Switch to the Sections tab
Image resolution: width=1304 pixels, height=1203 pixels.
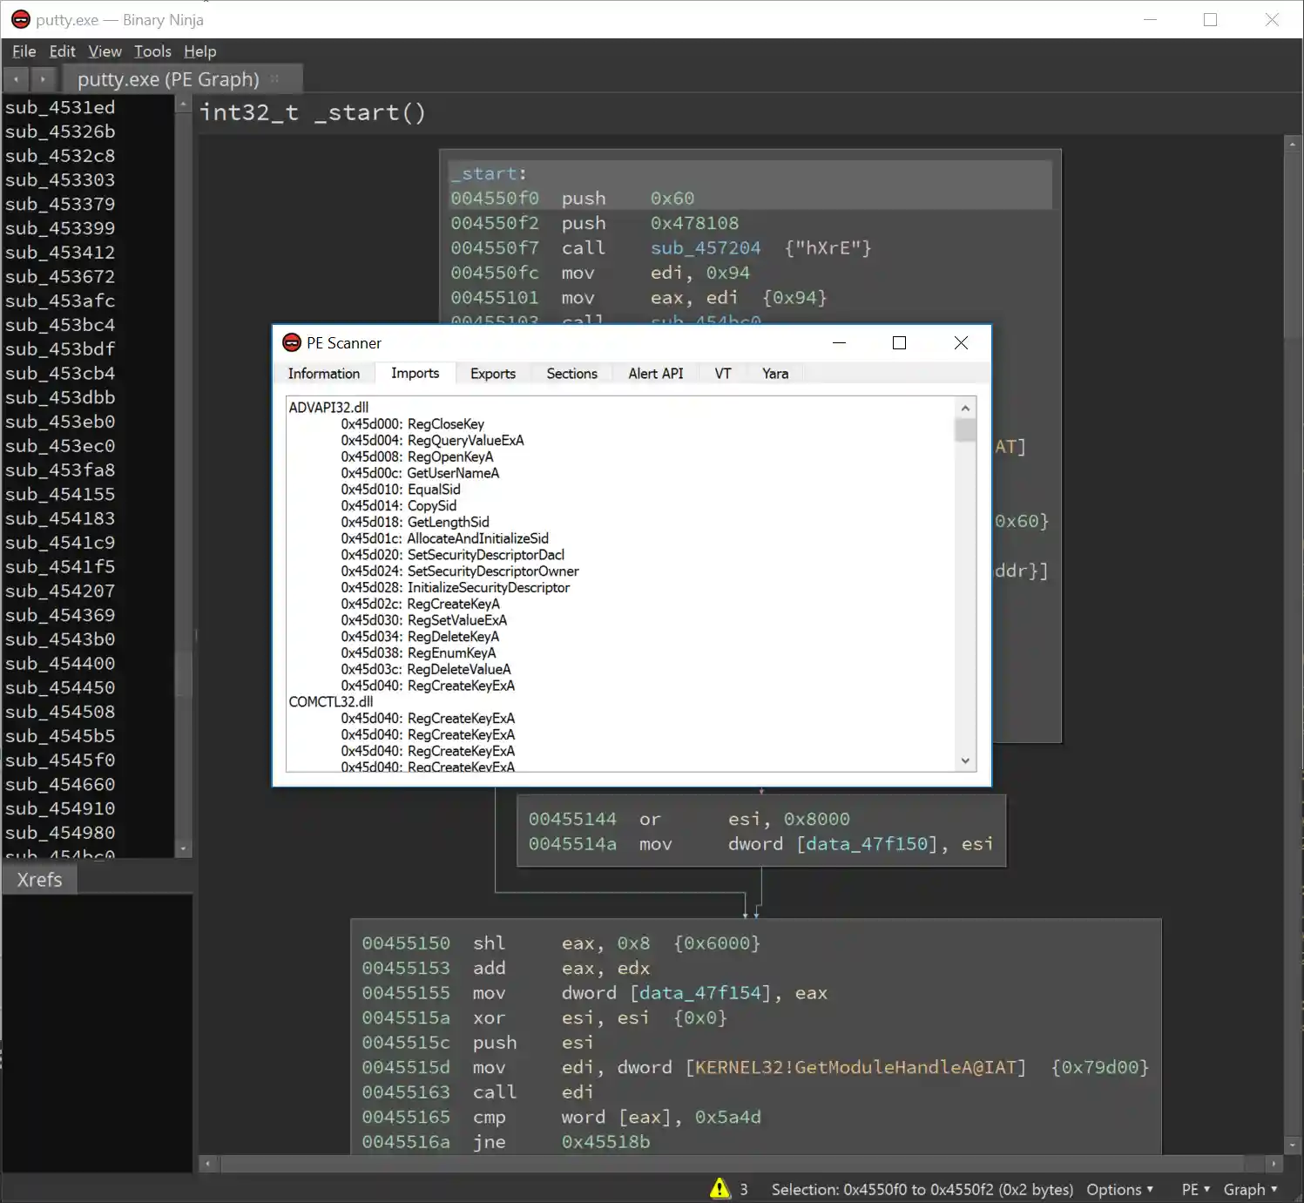click(571, 374)
